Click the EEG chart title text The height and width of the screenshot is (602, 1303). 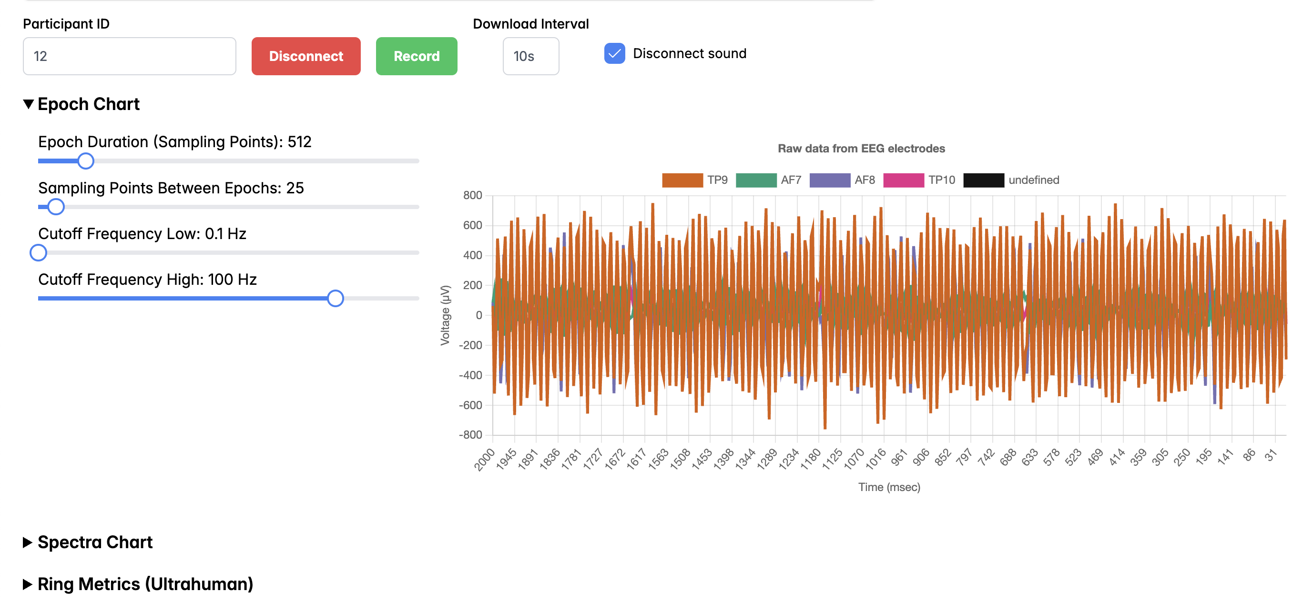[861, 149]
